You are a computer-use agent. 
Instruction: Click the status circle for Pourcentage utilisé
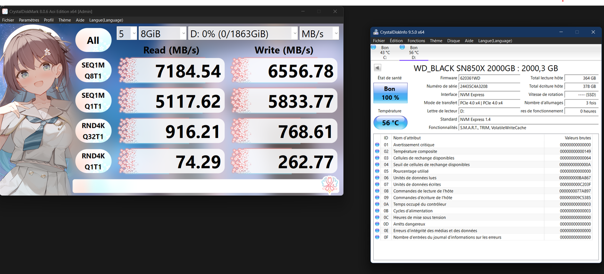(x=377, y=171)
